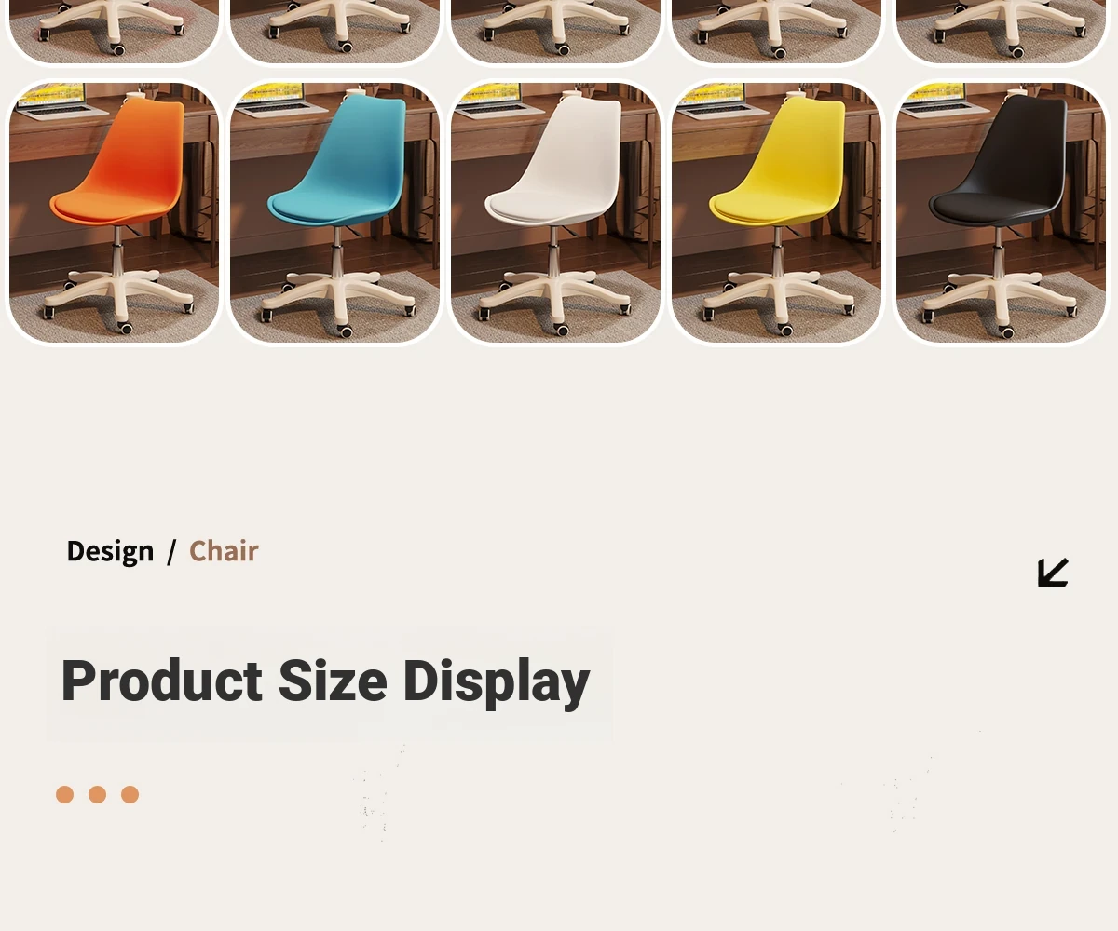This screenshot has height=931, width=1118.
Task: Click the cropped thumbnail above the black chair
Action: pyautogui.click(x=1001, y=31)
